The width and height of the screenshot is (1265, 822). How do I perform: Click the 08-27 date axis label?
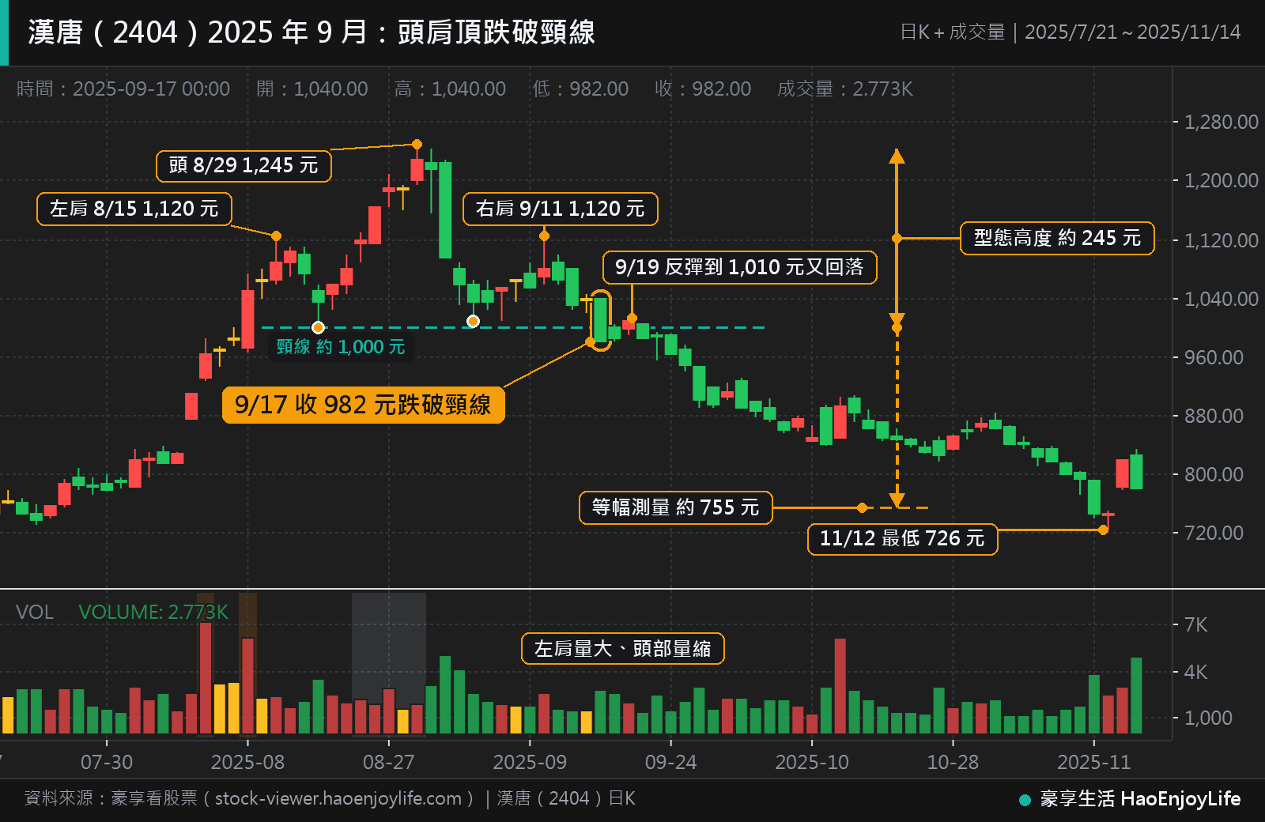coord(388,763)
